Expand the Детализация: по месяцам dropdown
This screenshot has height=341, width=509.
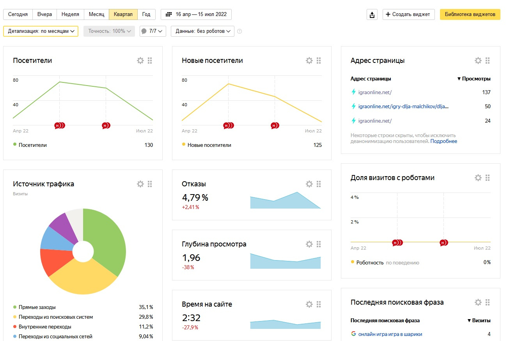pos(41,31)
